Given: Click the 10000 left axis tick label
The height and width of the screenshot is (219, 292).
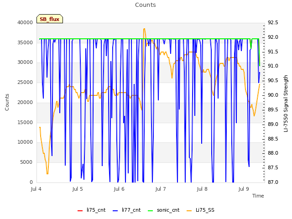Looking at the screenshot, I should point(25,142).
